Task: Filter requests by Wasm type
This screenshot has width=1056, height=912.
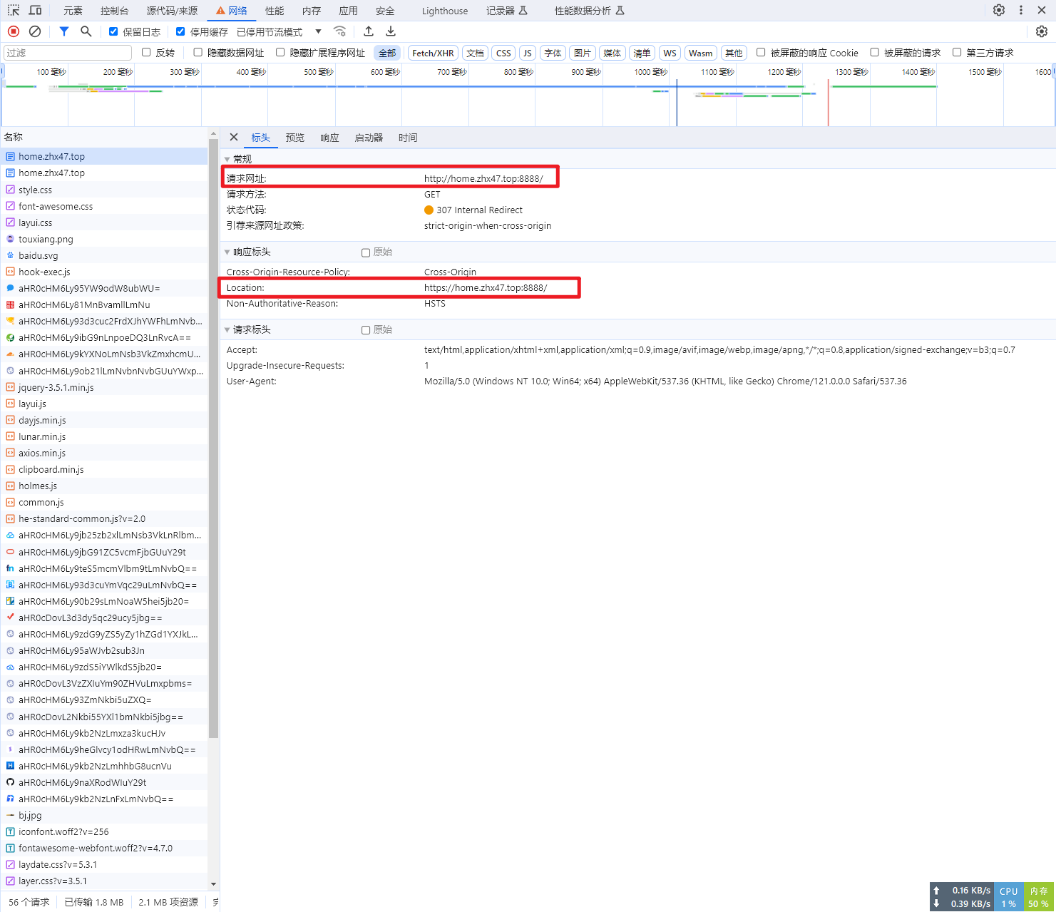Action: [x=701, y=53]
